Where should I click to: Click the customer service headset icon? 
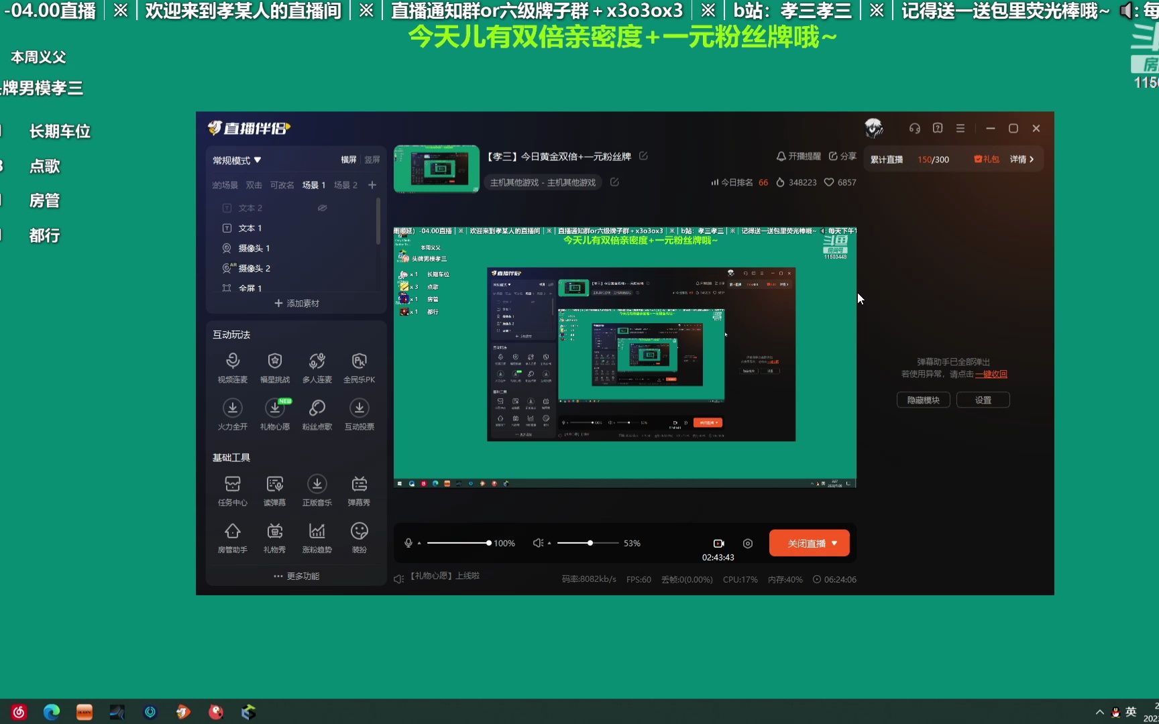point(915,128)
